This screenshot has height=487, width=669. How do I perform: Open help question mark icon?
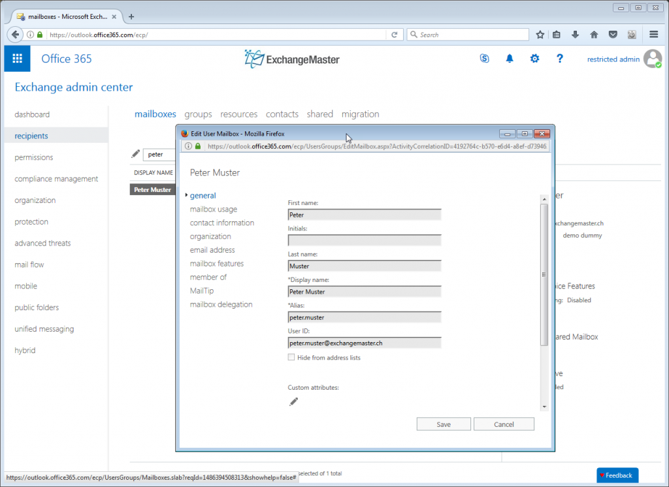(x=559, y=58)
